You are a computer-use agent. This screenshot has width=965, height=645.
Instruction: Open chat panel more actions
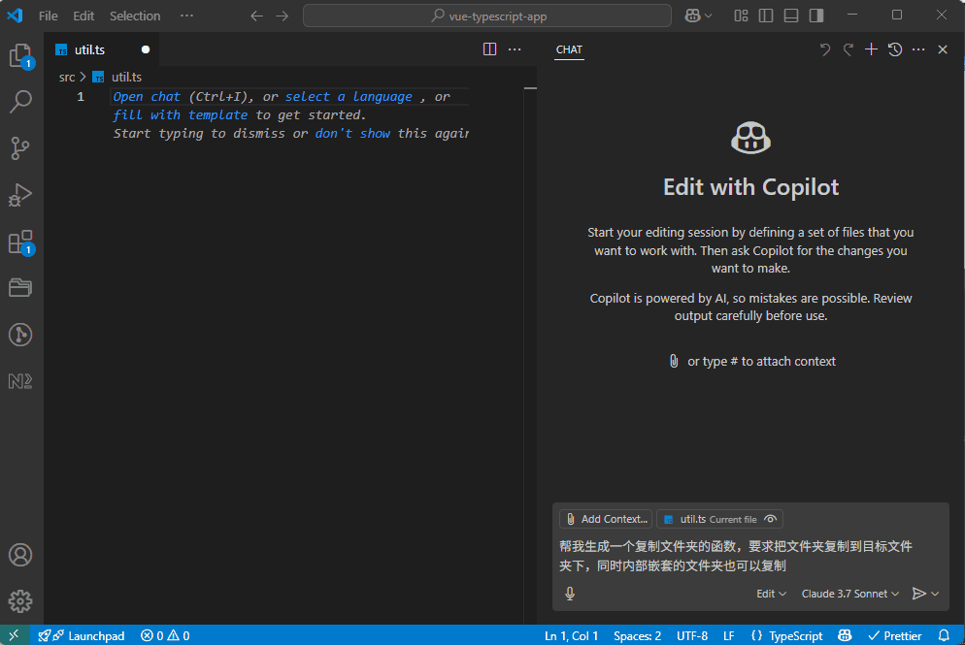click(918, 49)
